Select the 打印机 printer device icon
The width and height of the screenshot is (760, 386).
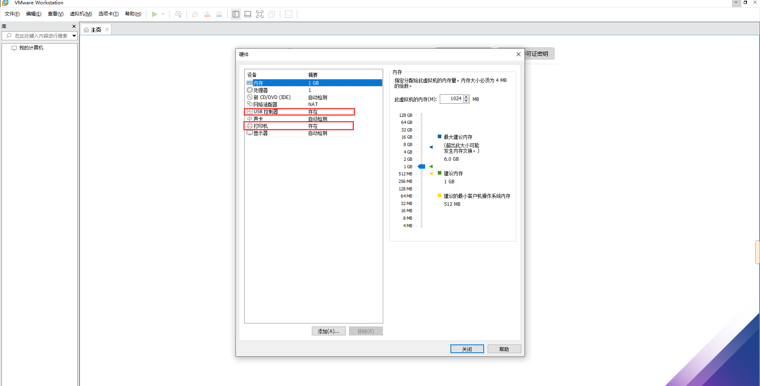point(249,126)
